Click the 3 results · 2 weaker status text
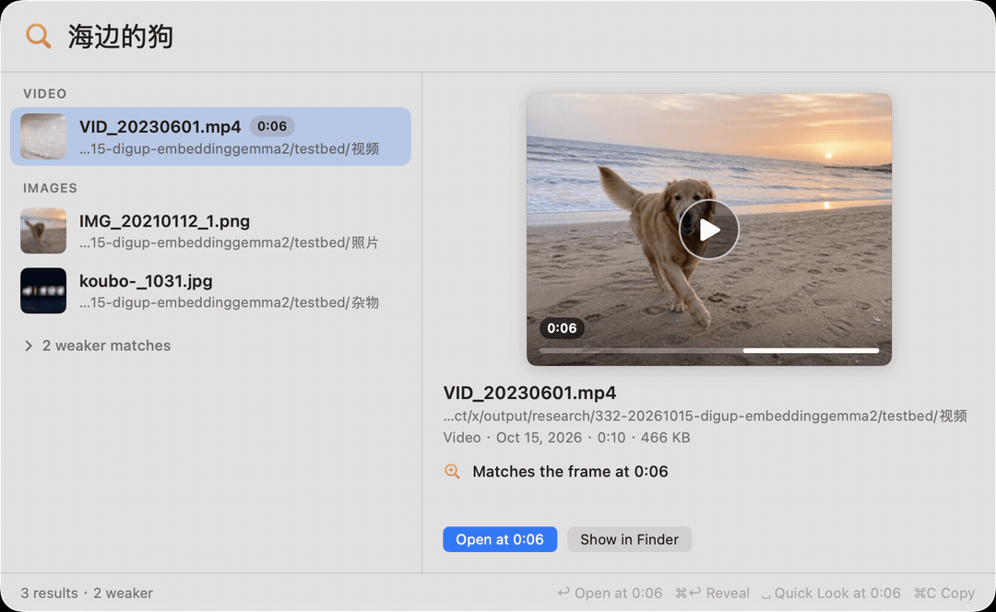 [87, 593]
